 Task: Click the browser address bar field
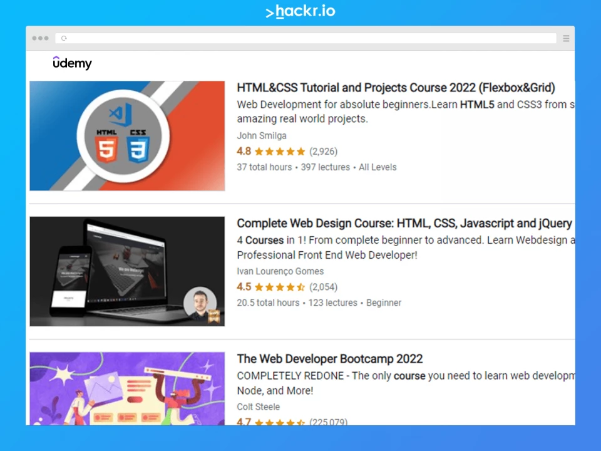pyautogui.click(x=307, y=38)
